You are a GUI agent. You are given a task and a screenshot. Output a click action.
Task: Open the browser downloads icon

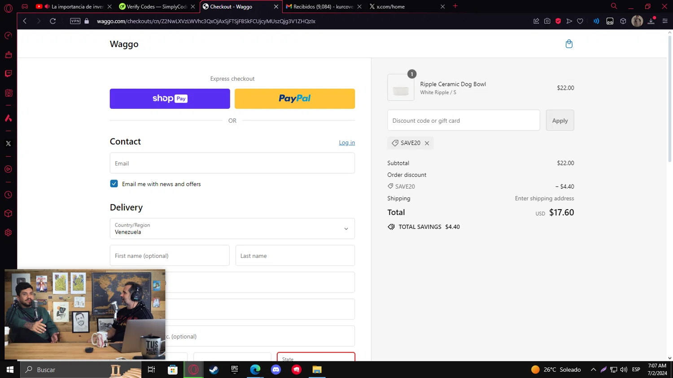(651, 21)
